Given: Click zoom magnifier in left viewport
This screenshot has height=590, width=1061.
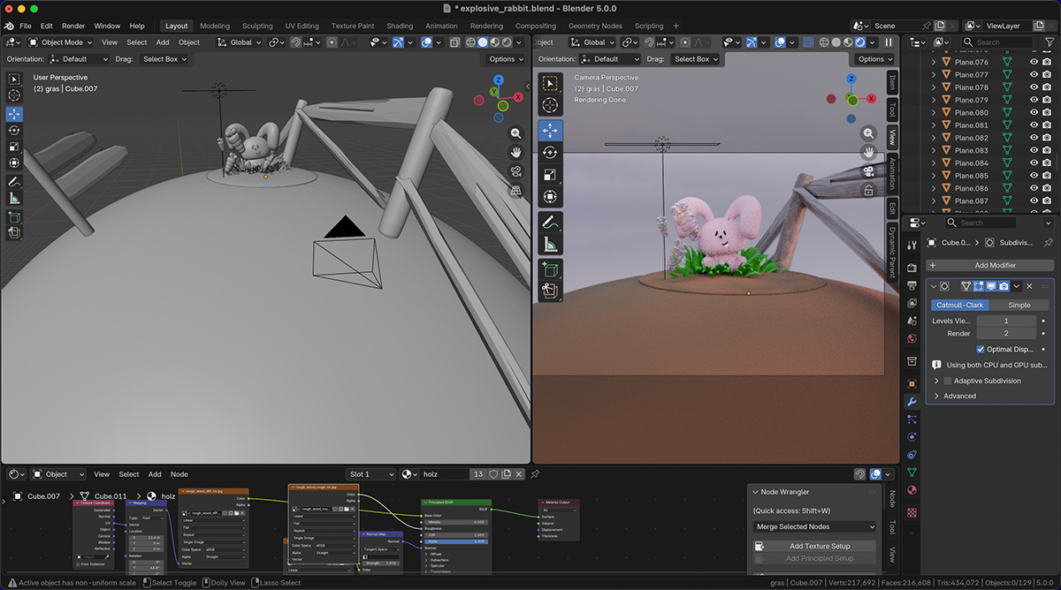Looking at the screenshot, I should pyautogui.click(x=516, y=133).
